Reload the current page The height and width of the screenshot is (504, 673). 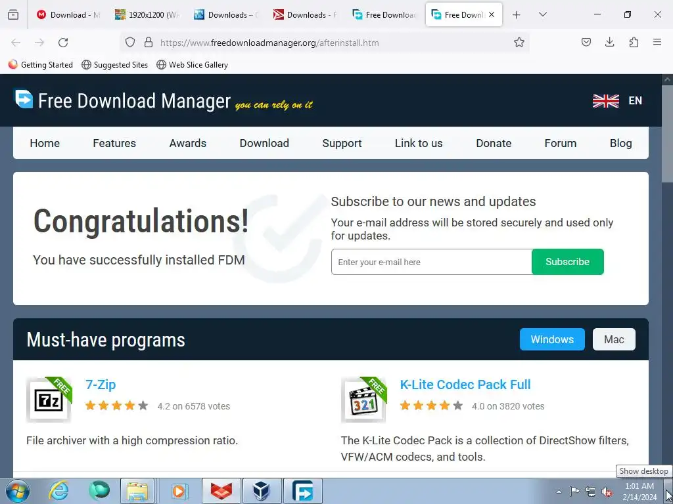[63, 43]
